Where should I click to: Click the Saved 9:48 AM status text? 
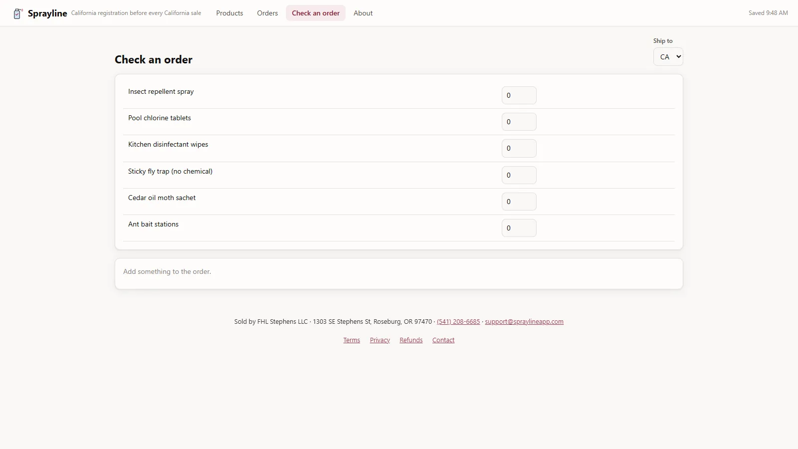768,13
